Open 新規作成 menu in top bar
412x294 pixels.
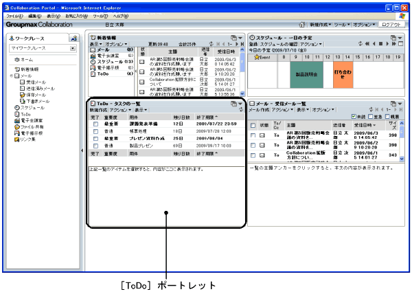(x=321, y=25)
